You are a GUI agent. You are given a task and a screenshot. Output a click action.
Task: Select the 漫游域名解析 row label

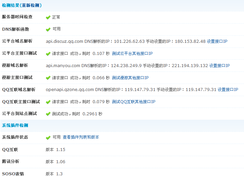15,65
